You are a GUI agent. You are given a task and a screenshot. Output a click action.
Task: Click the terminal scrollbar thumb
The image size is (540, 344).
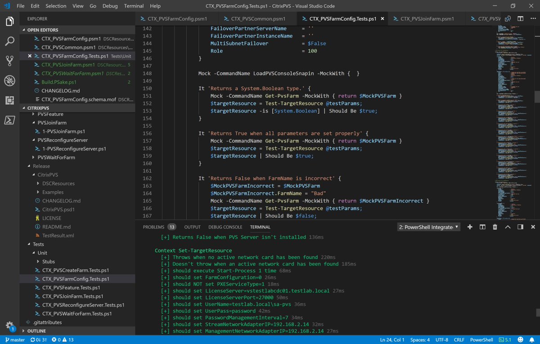click(537, 312)
